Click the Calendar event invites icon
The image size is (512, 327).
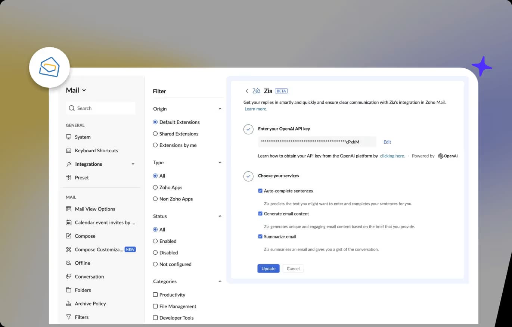tap(69, 222)
